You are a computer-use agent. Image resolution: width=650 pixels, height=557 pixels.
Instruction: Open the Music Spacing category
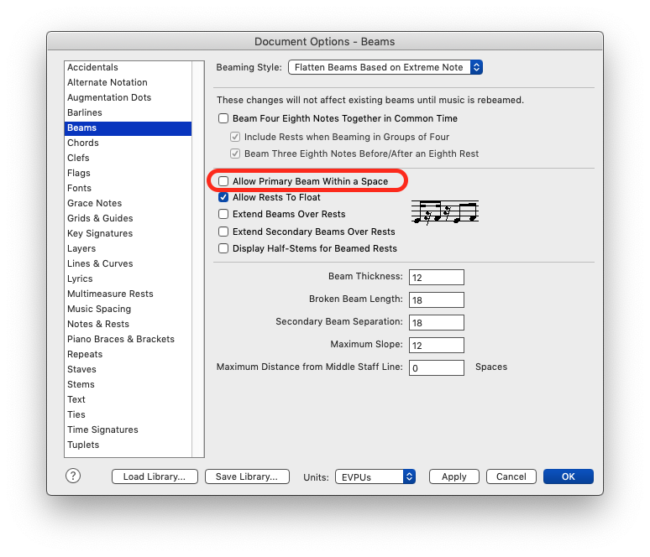(x=99, y=309)
